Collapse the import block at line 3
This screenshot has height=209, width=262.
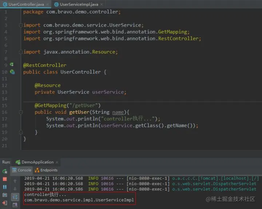point(21,25)
